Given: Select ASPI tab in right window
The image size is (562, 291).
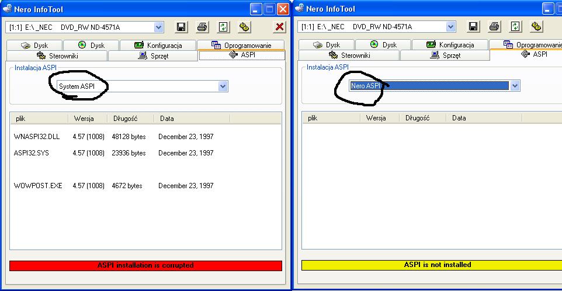Looking at the screenshot, I should [x=526, y=54].
